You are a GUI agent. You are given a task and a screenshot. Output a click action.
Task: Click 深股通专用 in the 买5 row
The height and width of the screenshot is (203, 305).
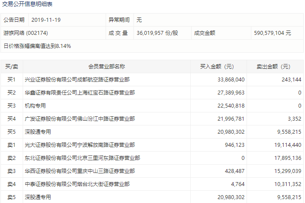[38, 132]
